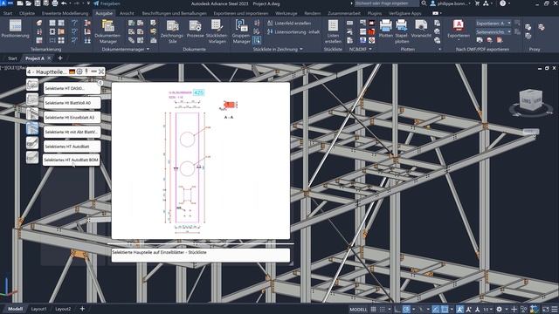Open the Dokumenten-Manager
The image size is (559, 314).
(x=107, y=31)
